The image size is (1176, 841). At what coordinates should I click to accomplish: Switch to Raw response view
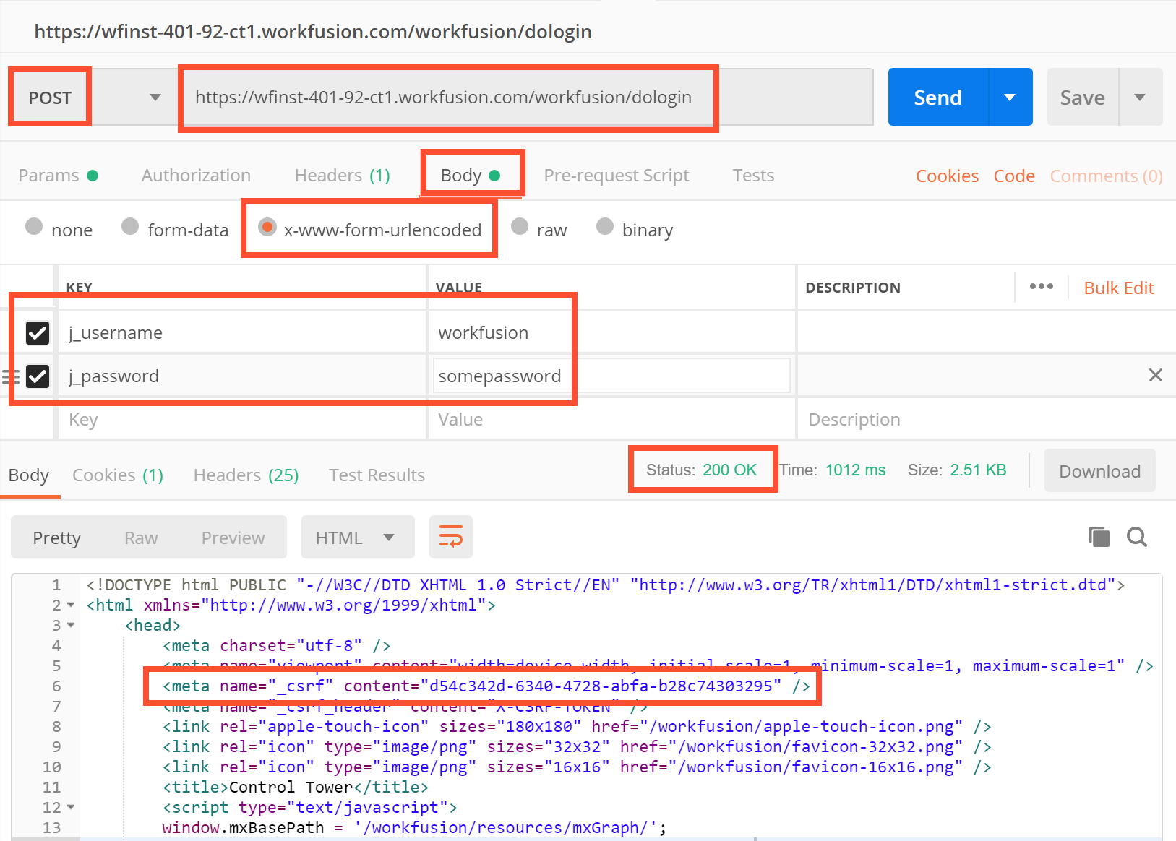pos(141,538)
